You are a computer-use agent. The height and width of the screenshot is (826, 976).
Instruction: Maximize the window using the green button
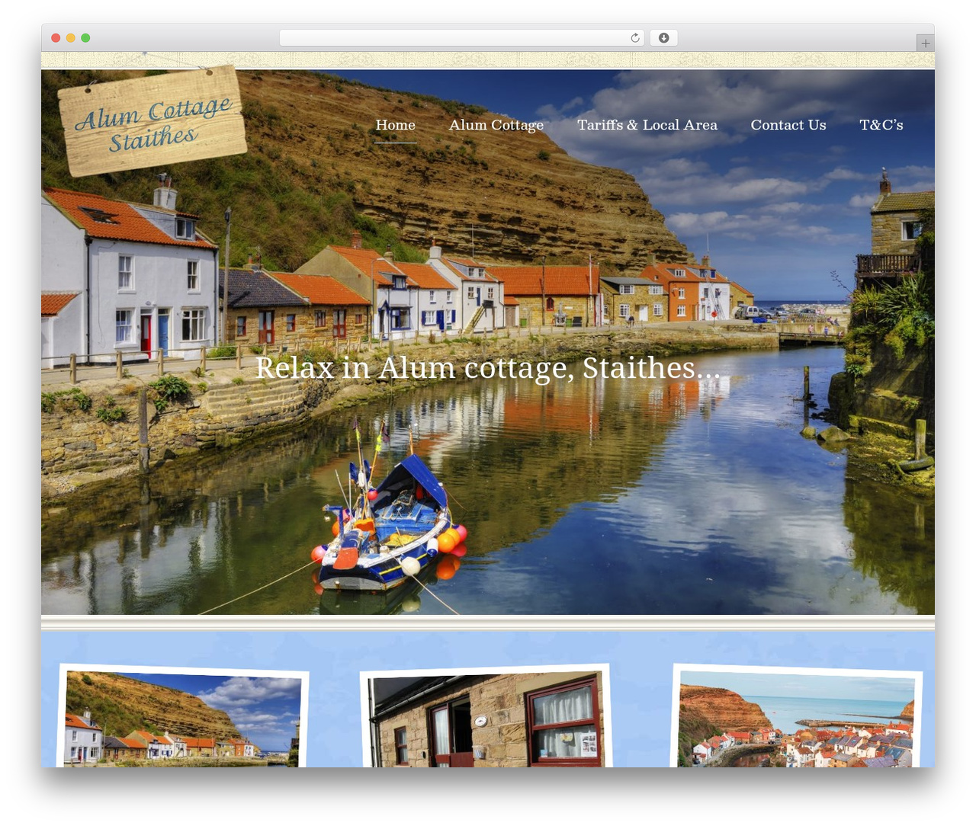point(85,38)
